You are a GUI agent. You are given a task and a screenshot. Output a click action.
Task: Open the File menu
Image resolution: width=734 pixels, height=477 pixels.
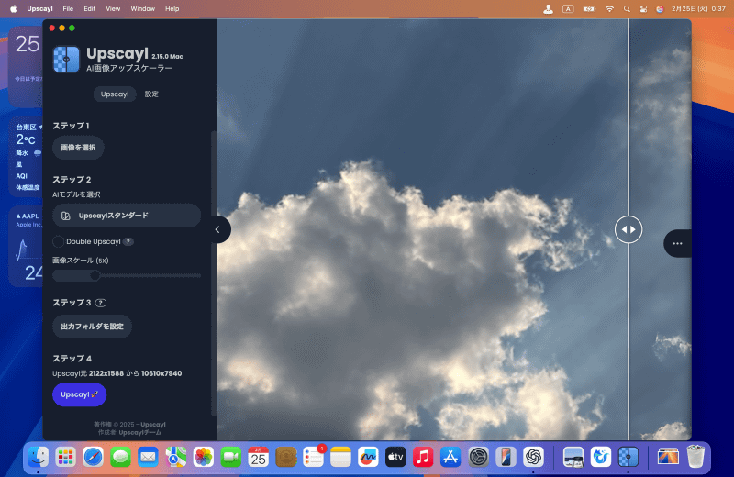pos(68,8)
